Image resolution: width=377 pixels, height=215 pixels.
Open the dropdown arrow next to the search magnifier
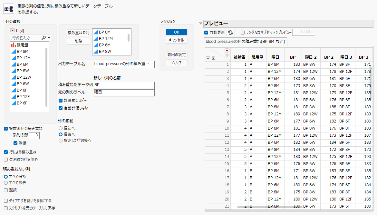[x=49, y=38]
